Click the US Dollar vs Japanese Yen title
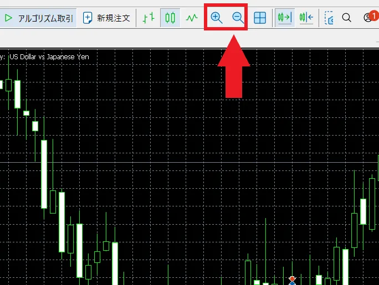 pos(49,56)
